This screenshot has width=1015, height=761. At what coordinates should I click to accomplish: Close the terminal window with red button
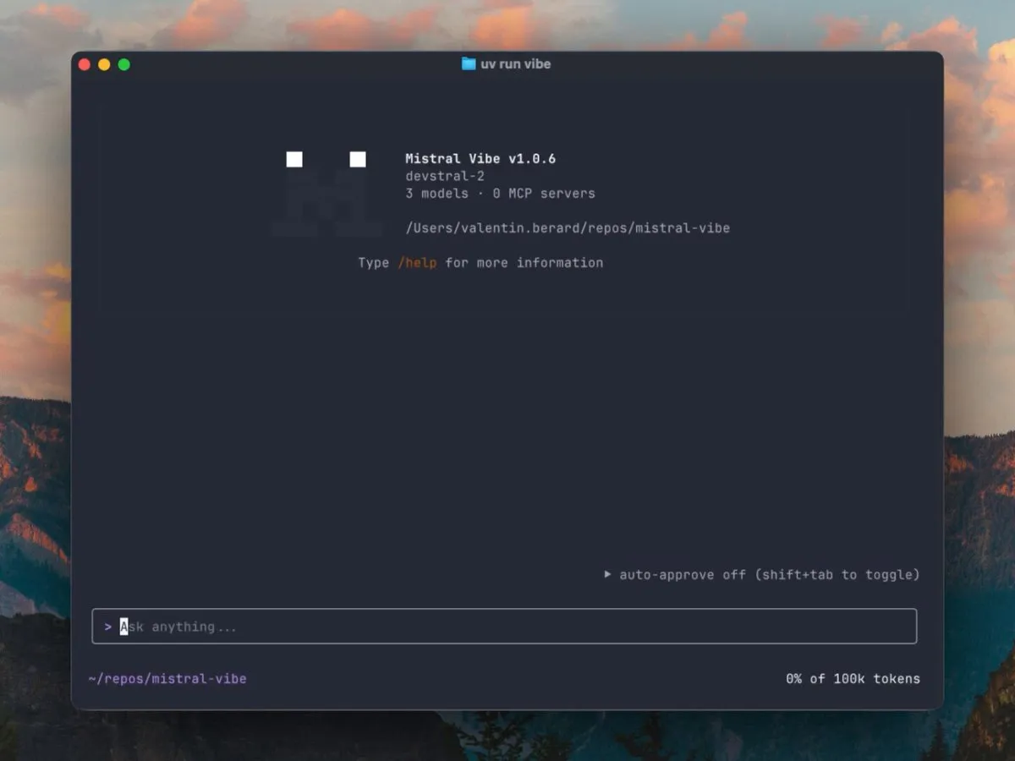point(85,64)
